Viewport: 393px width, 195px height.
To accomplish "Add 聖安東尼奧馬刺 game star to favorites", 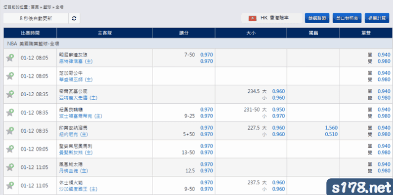I will click(x=10, y=149).
